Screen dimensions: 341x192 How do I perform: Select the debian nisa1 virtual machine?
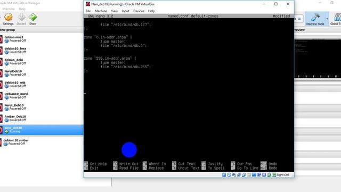[42, 39]
